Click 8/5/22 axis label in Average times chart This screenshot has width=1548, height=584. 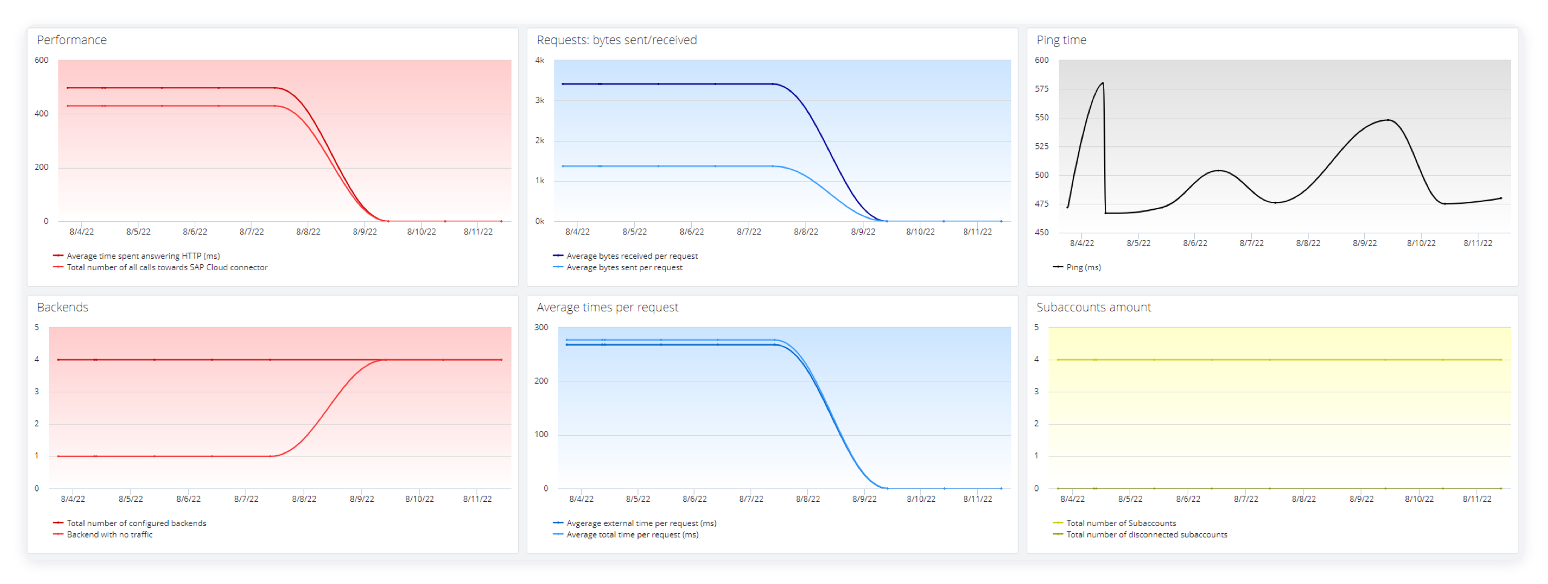click(638, 499)
